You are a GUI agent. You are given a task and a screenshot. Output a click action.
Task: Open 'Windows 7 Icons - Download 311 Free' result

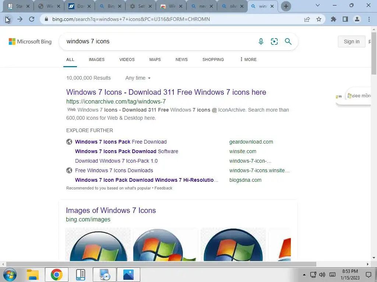pyautogui.click(x=166, y=92)
